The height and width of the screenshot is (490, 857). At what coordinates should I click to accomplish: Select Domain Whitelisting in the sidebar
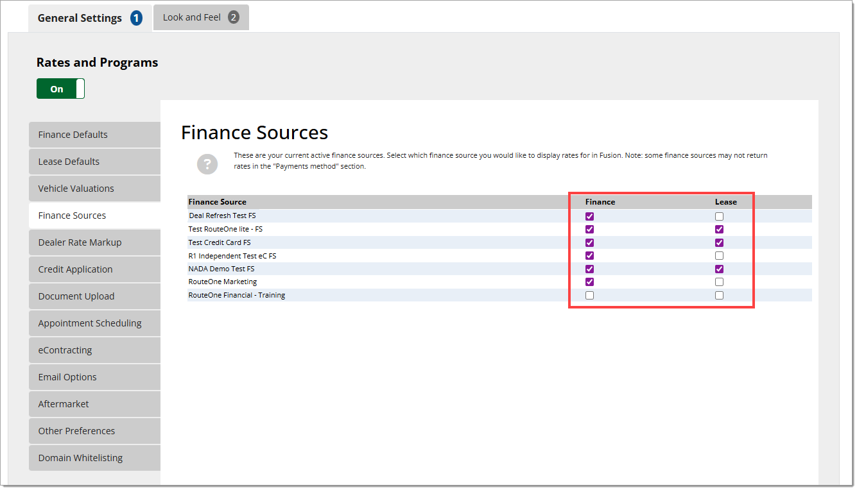tap(94, 458)
